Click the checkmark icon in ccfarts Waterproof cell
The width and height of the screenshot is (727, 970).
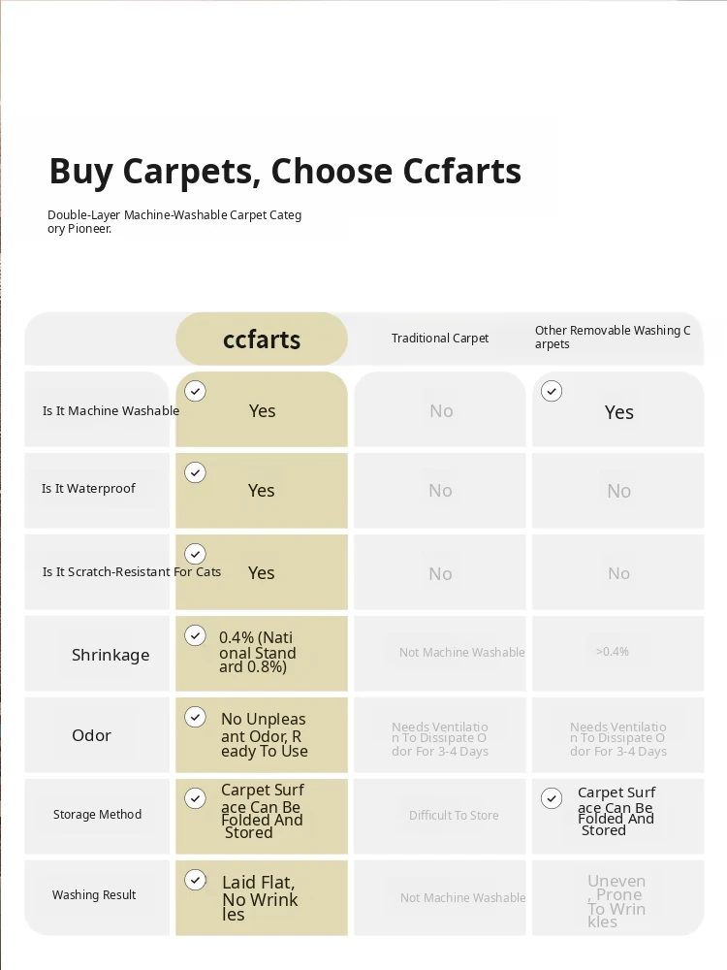point(196,472)
